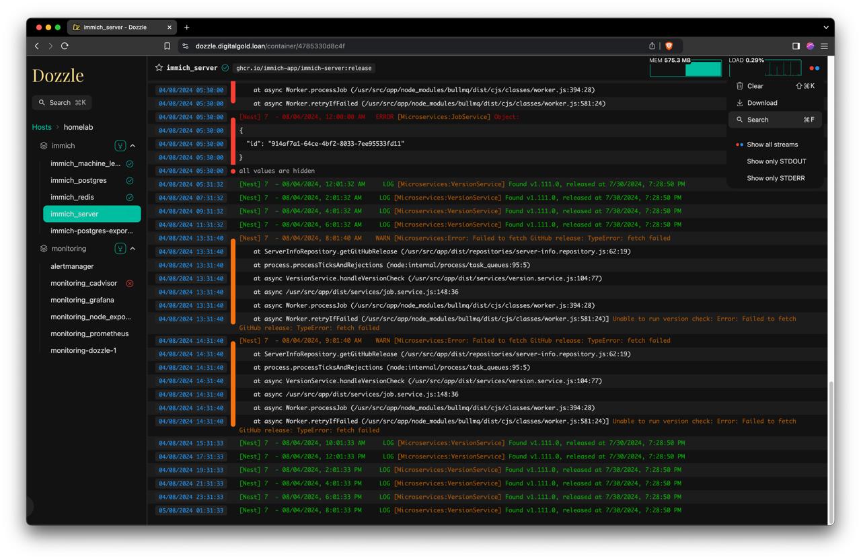Image resolution: width=861 pixels, height=560 pixels.
Task: Open a new browser tab
Action: tap(187, 28)
